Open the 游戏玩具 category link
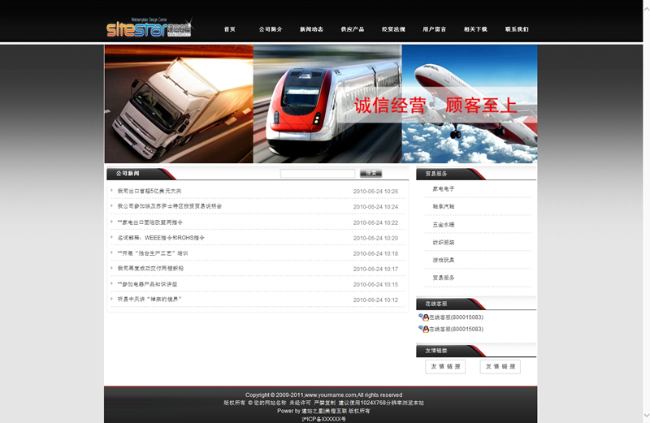The image size is (650, 423). coord(444,260)
